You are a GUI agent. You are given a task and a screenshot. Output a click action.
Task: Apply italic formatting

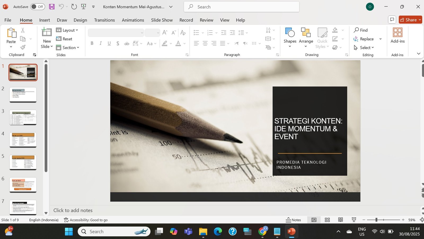pos(100,43)
